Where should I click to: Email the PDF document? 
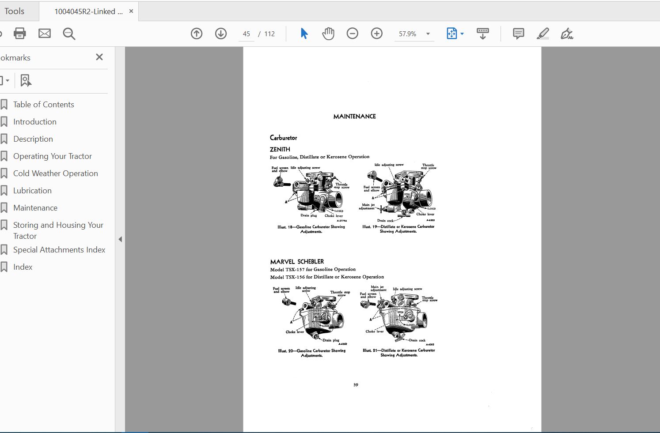[x=44, y=33]
